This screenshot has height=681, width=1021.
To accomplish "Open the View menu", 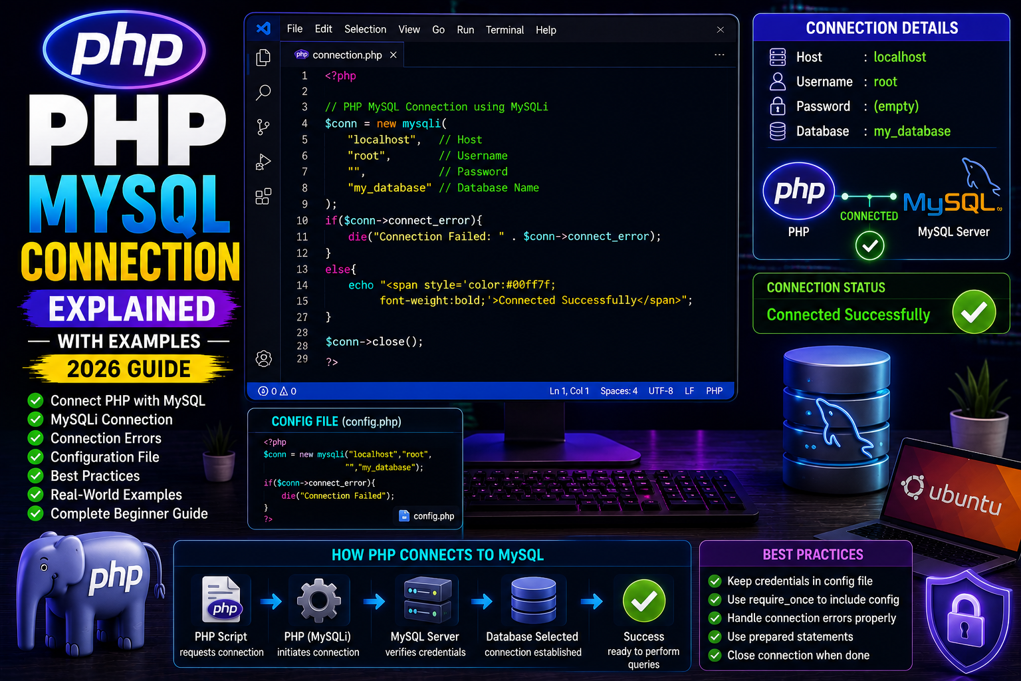I will click(x=409, y=30).
